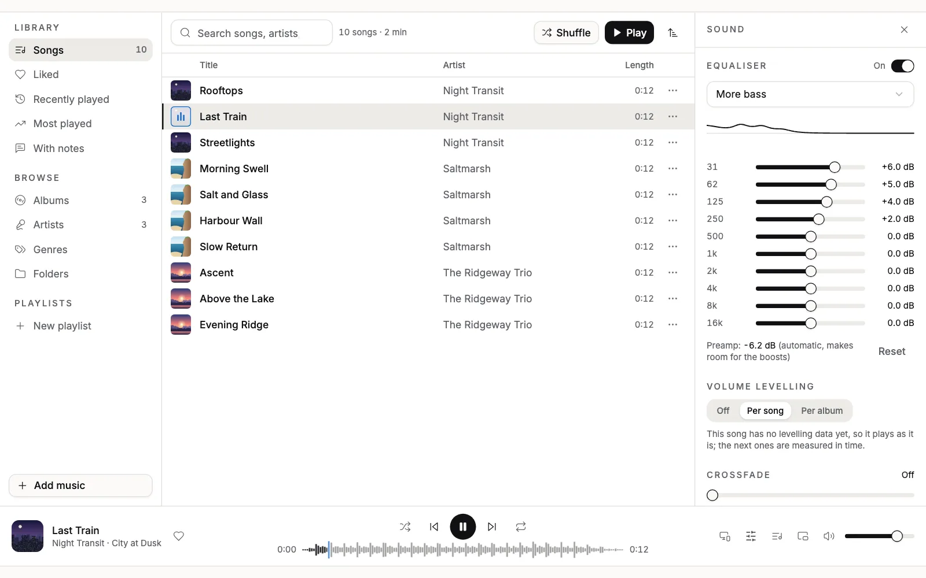Toggle shuffle in the player bar
The image size is (926, 578).
click(x=405, y=527)
